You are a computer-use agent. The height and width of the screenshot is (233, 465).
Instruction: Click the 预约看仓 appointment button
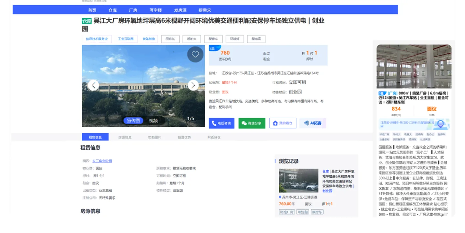283,123
